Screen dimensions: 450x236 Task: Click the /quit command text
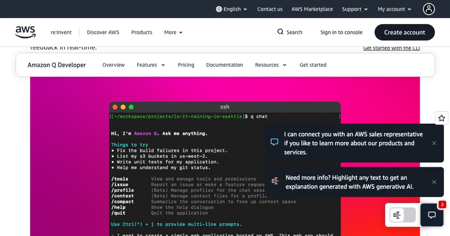tap(118, 213)
